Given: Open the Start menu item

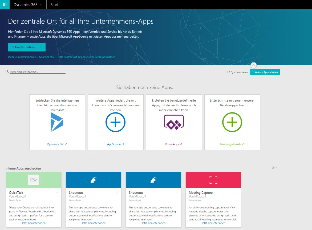Looking at the screenshot, I should pyautogui.click(x=54, y=5).
